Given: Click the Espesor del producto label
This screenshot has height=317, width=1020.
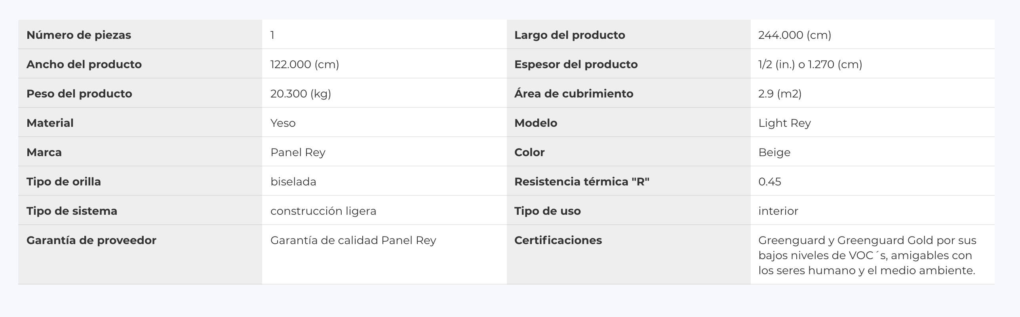Looking at the screenshot, I should pyautogui.click(x=576, y=64).
